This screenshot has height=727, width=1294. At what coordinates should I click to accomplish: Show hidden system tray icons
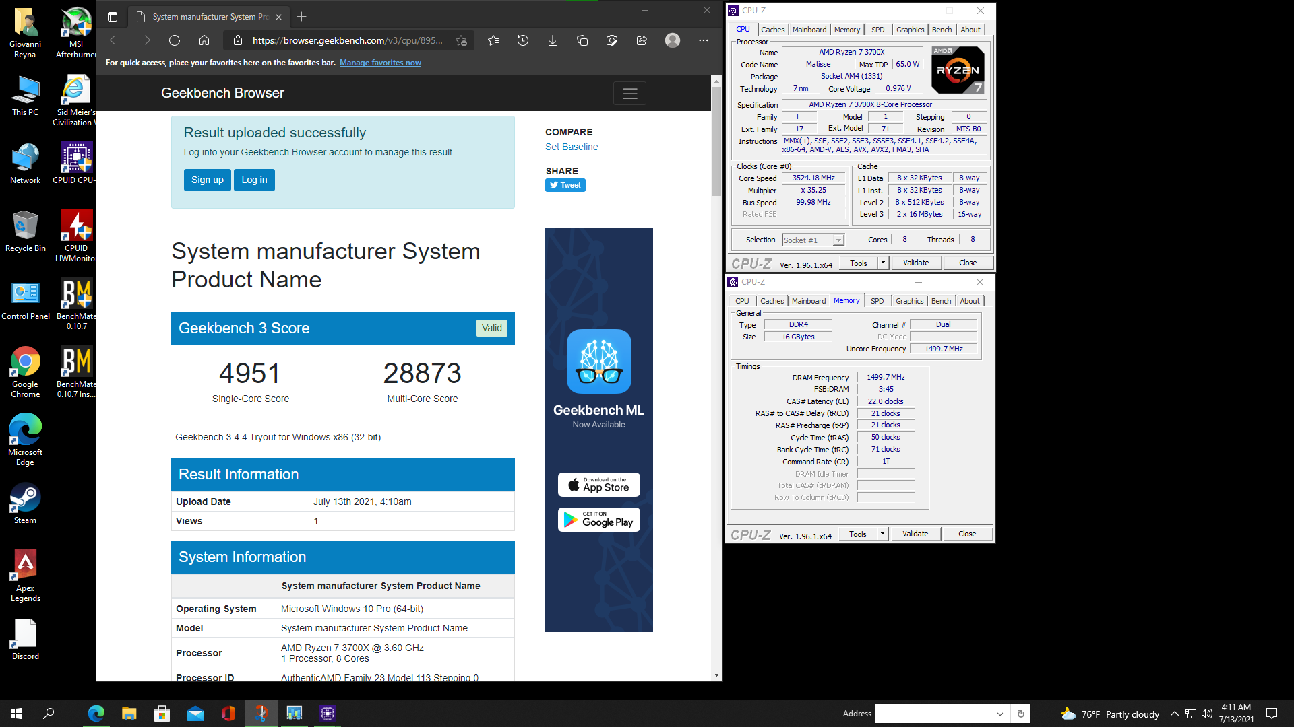[1175, 714]
